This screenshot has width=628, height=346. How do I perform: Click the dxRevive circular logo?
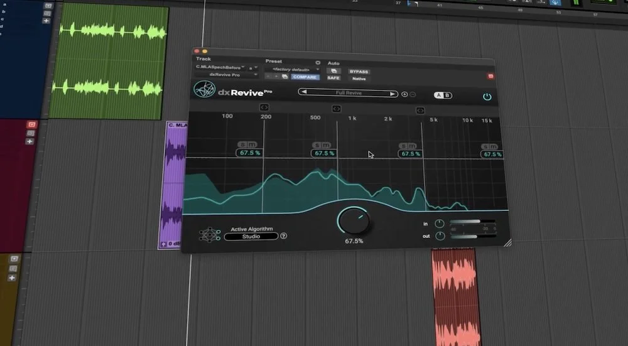pyautogui.click(x=204, y=89)
